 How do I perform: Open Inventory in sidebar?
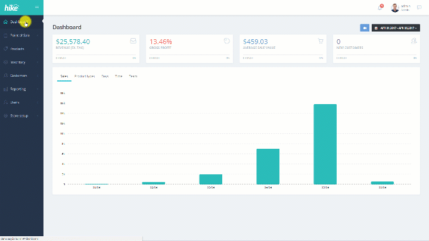tap(17, 62)
